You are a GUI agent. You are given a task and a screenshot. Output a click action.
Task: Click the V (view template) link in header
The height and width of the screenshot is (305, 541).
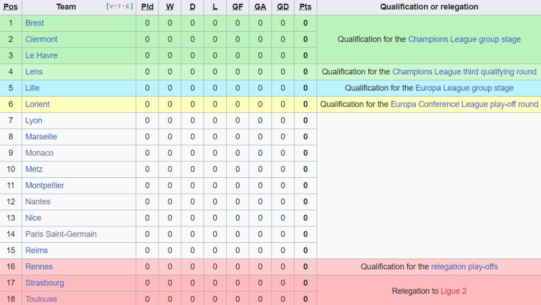click(x=111, y=6)
